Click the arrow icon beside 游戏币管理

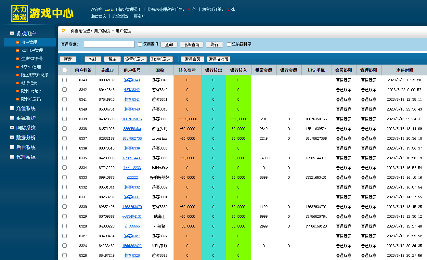pos(18,67)
